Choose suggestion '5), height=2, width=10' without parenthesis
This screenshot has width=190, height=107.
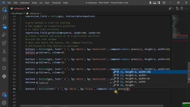150,78
